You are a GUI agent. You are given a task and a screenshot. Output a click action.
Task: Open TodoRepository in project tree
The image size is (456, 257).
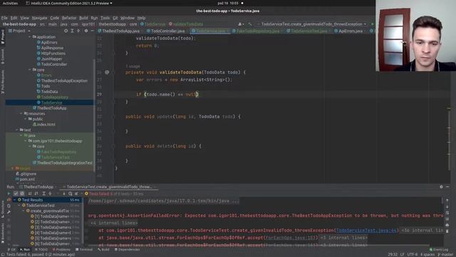click(x=55, y=97)
